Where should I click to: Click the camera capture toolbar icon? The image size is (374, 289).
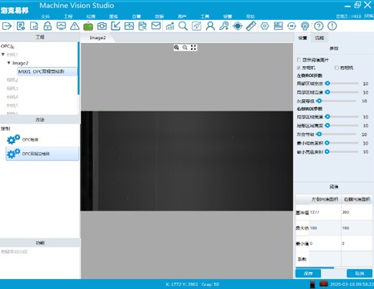[x=102, y=26]
